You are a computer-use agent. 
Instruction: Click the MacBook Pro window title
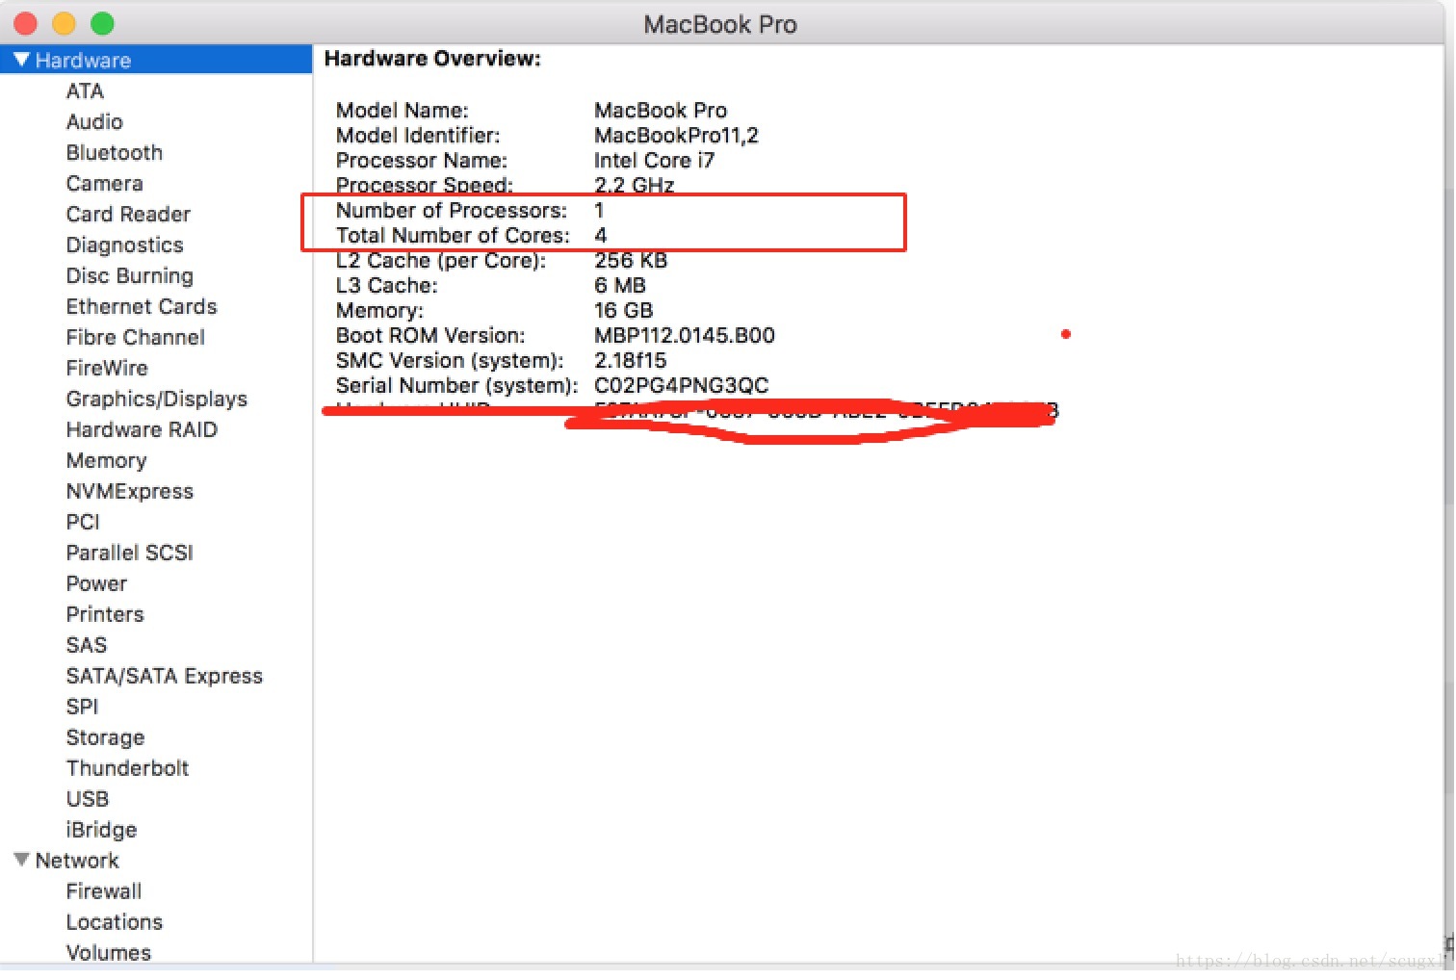[x=720, y=24]
